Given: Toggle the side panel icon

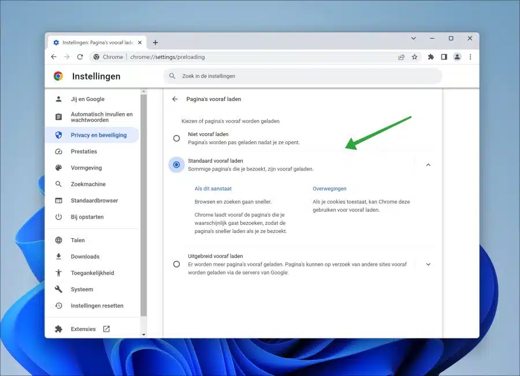Looking at the screenshot, I should coord(444,57).
